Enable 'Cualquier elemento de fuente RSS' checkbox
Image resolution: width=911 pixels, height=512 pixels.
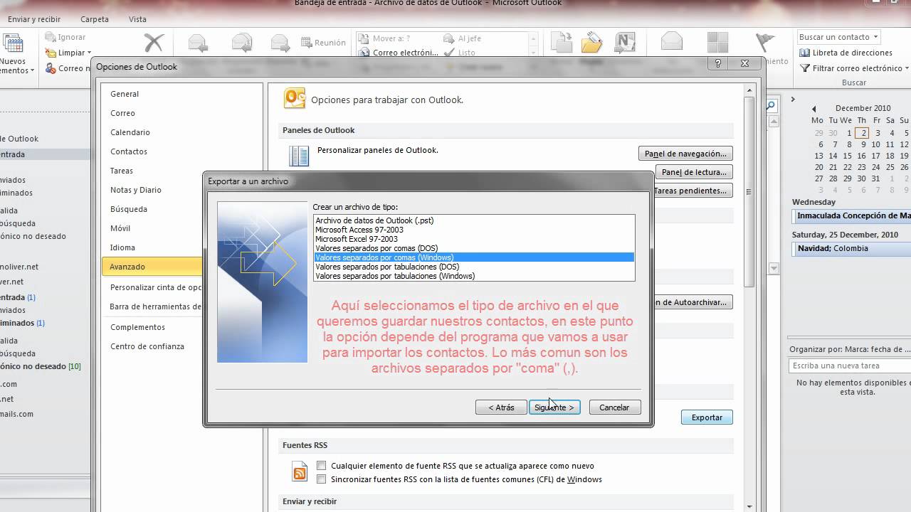[322, 466]
